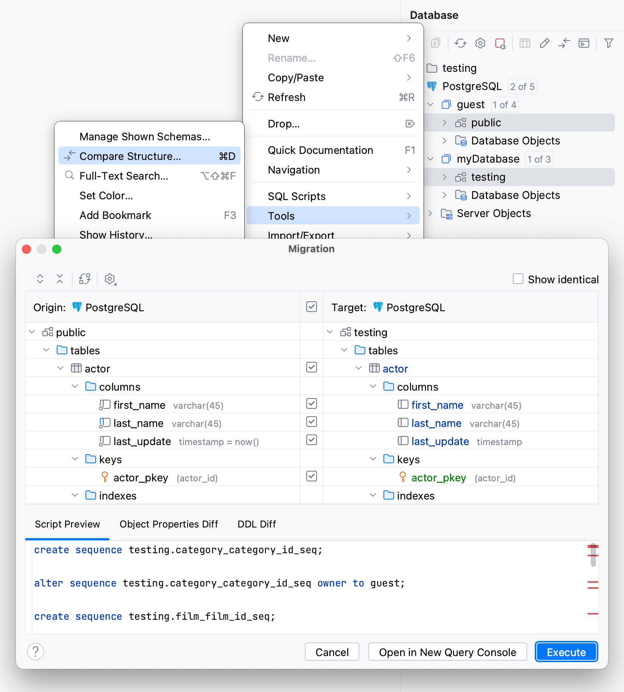Swap origin and target in Migration dialog
624x692 pixels.
(x=85, y=279)
